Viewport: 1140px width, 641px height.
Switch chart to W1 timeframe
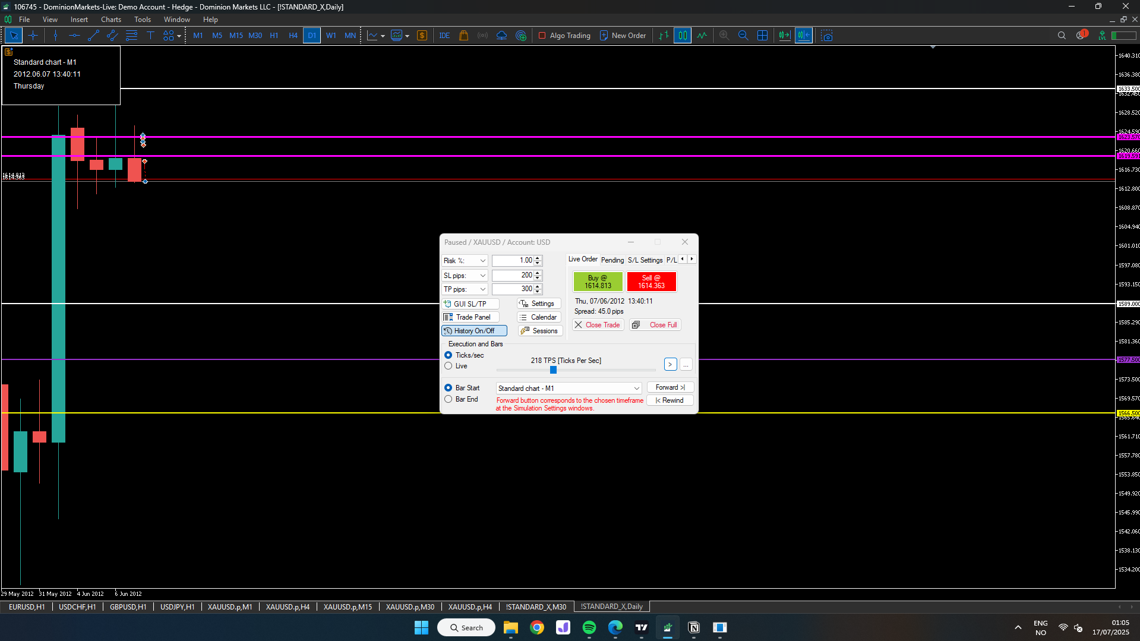click(331, 36)
